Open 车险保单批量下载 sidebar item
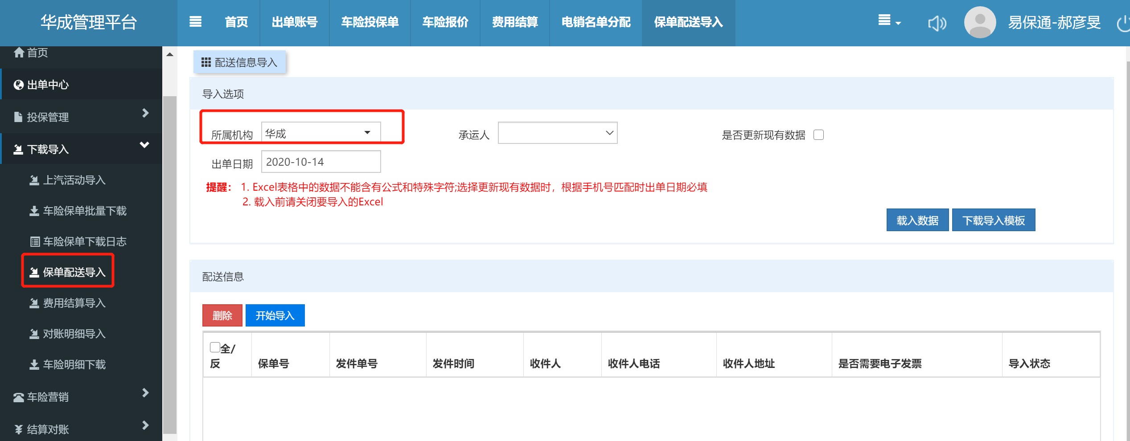Image resolution: width=1130 pixels, height=441 pixels. click(x=81, y=211)
